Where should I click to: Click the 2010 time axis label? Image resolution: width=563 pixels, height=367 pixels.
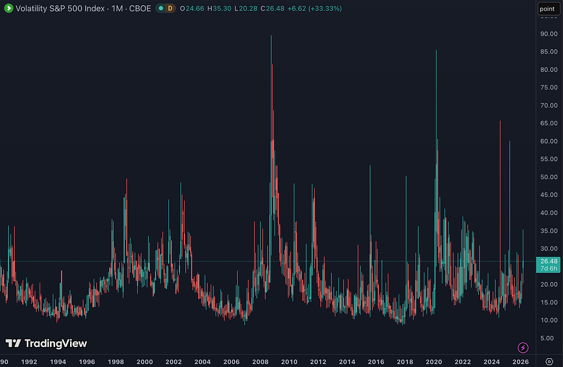(289, 362)
